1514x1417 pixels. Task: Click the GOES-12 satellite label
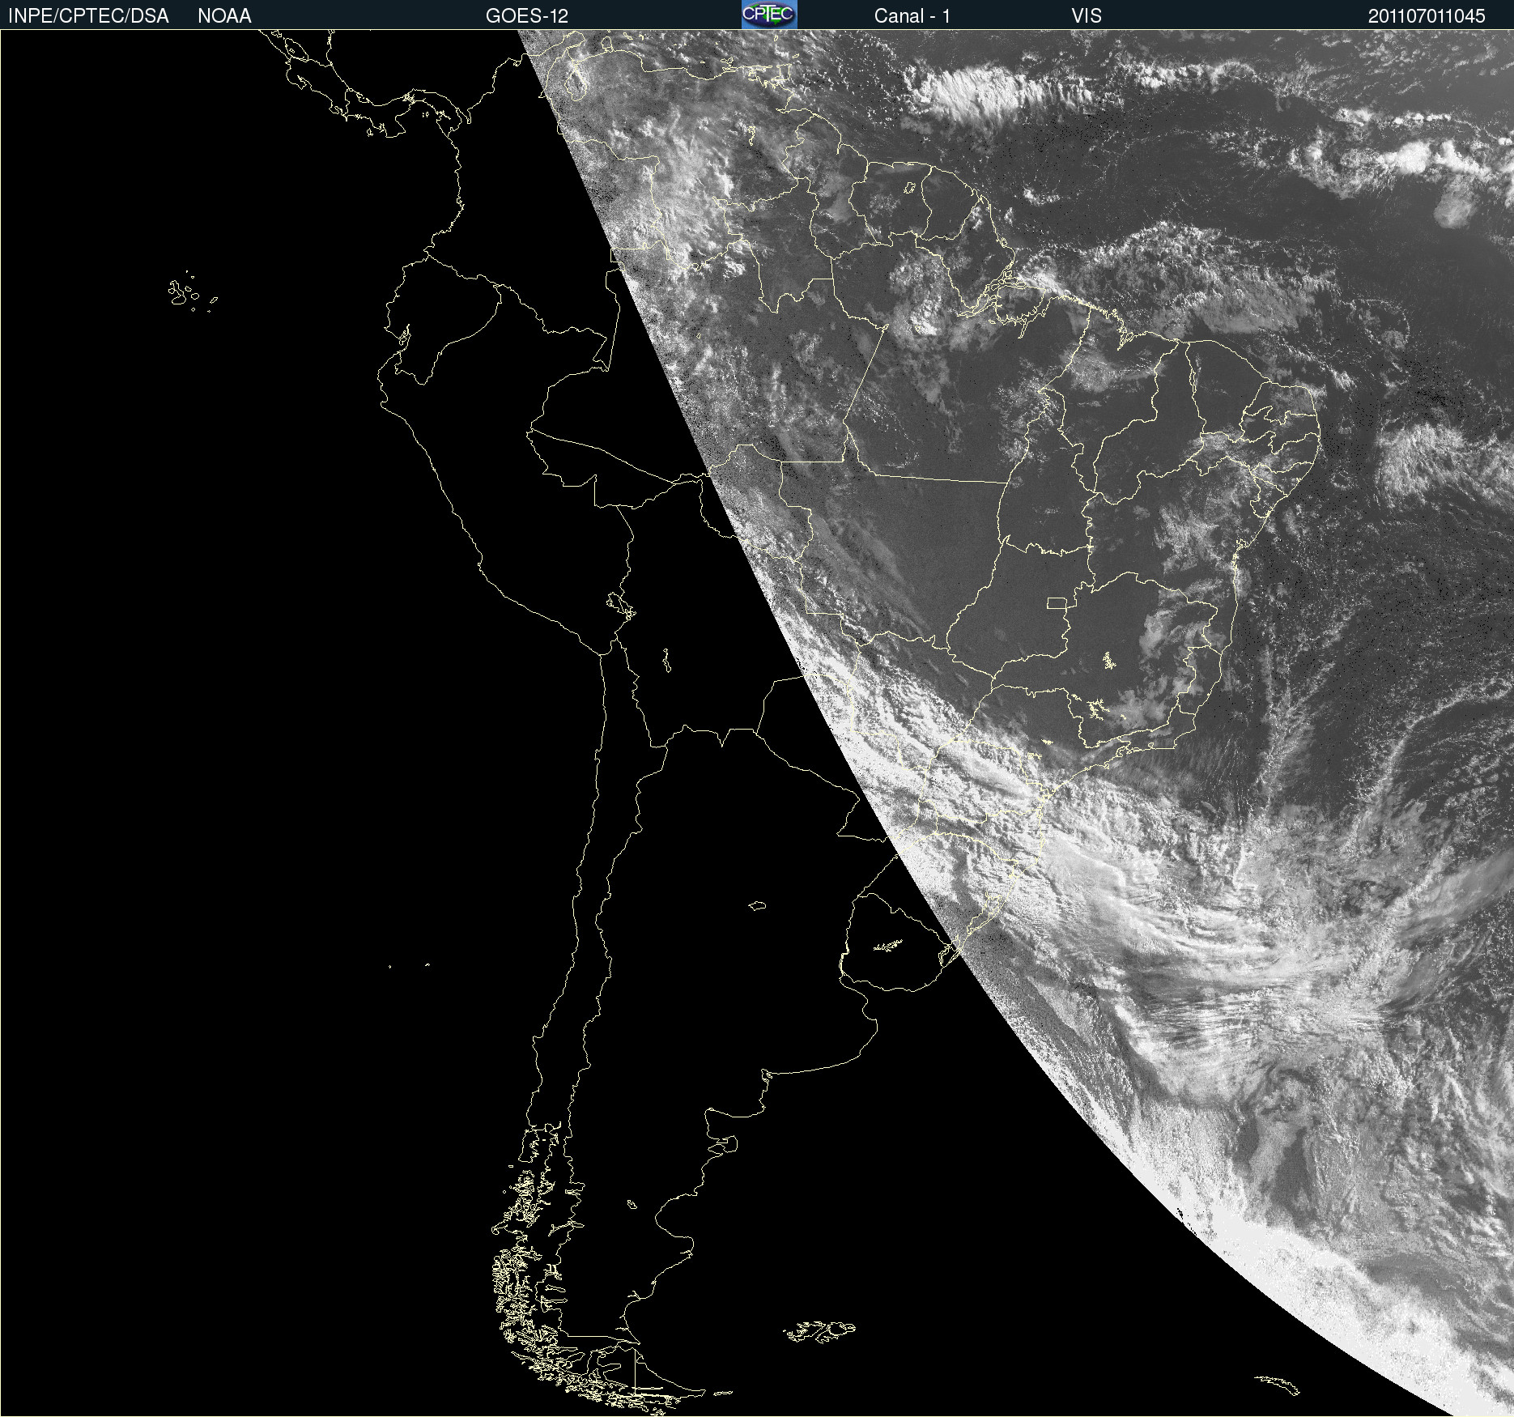(x=527, y=16)
